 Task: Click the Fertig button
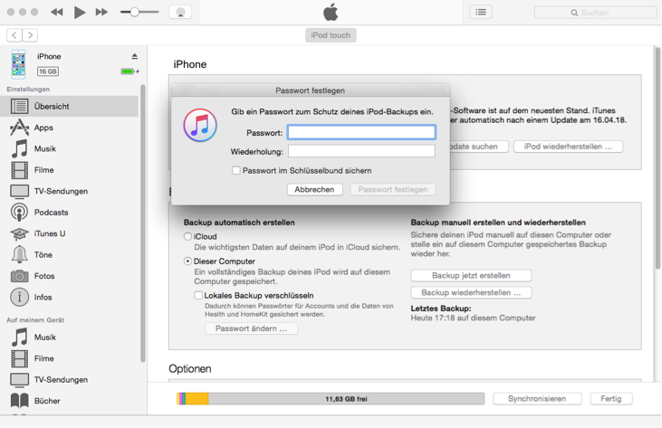click(x=611, y=399)
